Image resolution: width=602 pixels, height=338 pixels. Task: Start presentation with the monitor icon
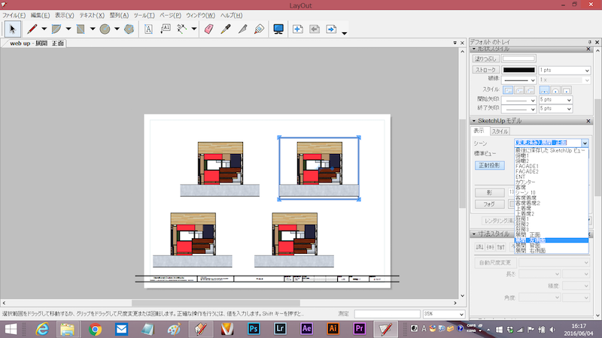[x=278, y=29]
